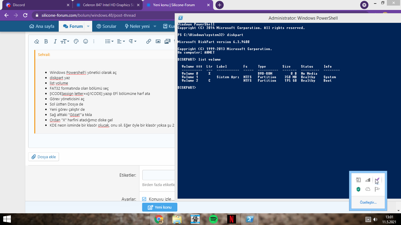Click the OneDrive cloud tray icon
Screen dimensions: 401x225
(x=368, y=189)
